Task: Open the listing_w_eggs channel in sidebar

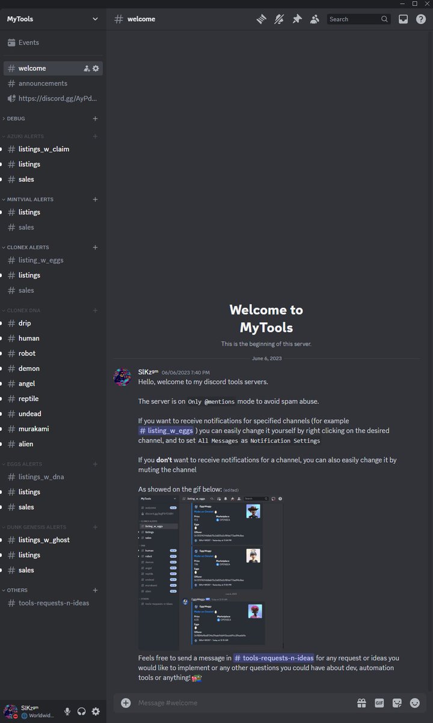Action: (53, 260)
